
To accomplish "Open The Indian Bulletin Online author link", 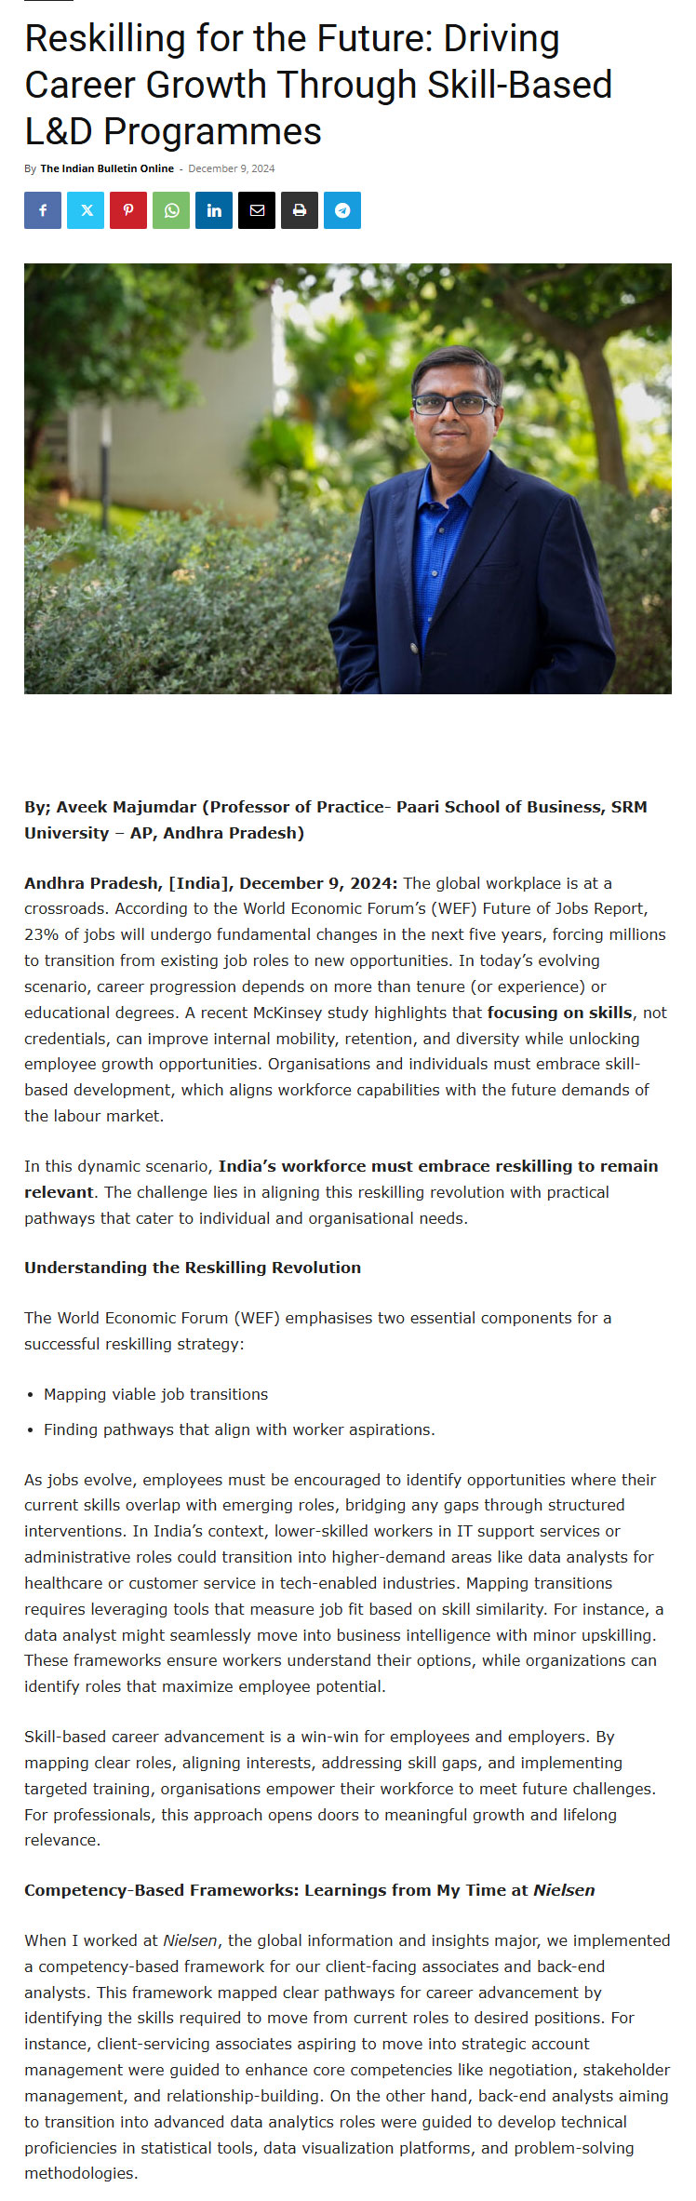I will [x=107, y=168].
